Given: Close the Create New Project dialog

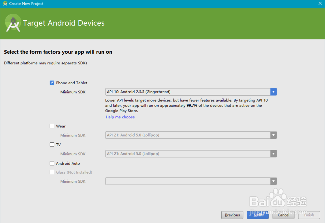Looking at the screenshot, I should click(320, 4).
